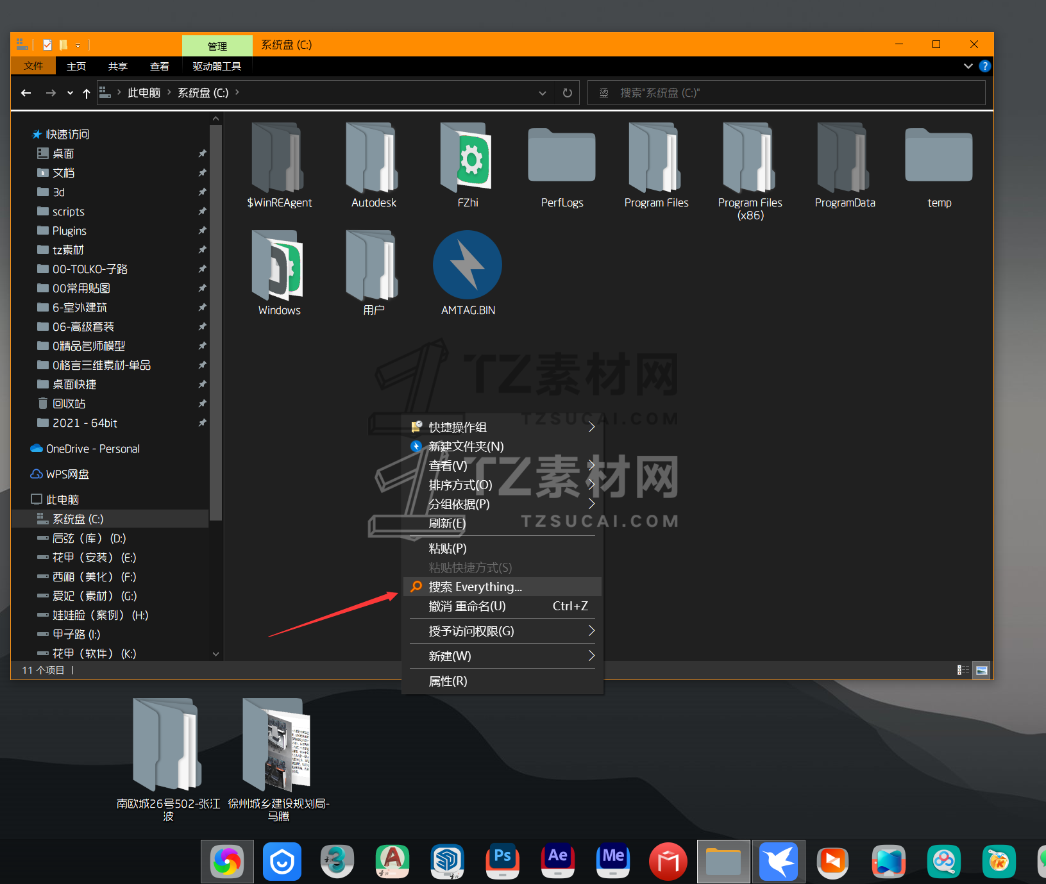Go up one level with the up arrow

[x=87, y=93]
